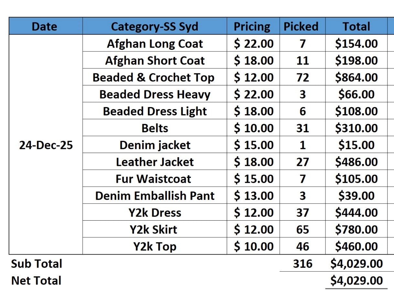Viewport: 394px width, 306px height.
Task: Select the Net Total label
Action: (x=36, y=280)
